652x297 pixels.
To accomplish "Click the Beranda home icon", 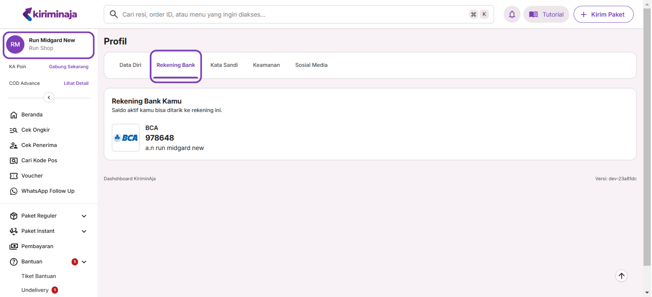I will pyautogui.click(x=14, y=115).
